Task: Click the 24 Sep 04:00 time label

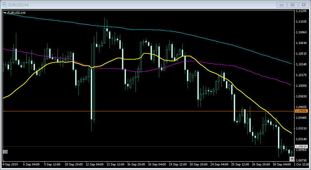Action: (219, 164)
